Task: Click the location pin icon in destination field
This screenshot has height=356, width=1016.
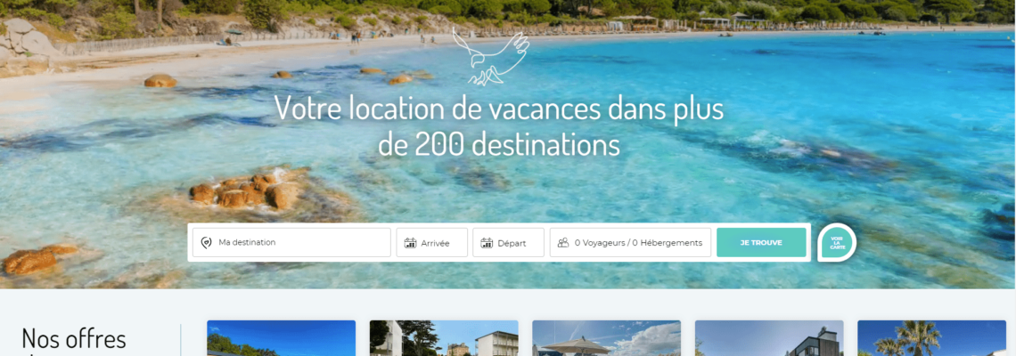Action: click(207, 243)
